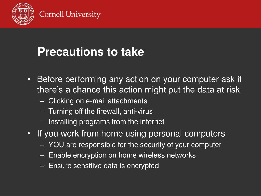Screen dimensions: 261x196
Task: Select 'Installing programs from the internet' line
Action: coord(106,122)
